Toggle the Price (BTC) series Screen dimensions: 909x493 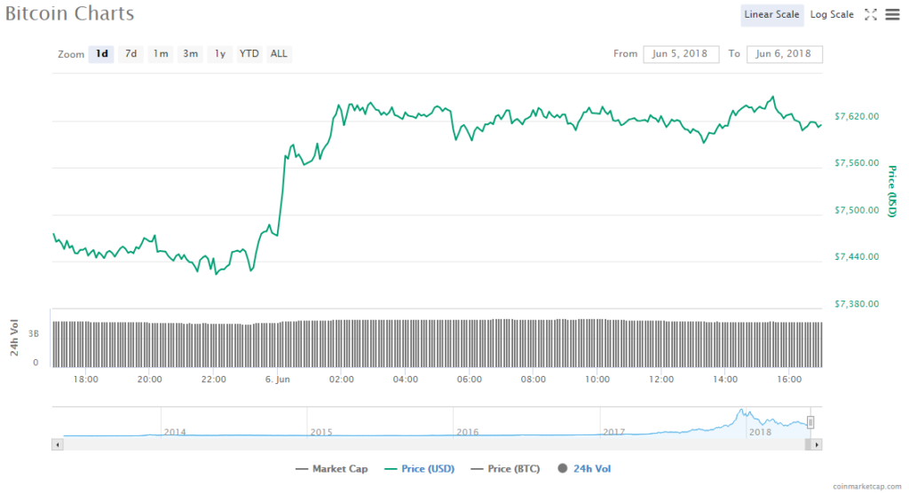(506, 469)
